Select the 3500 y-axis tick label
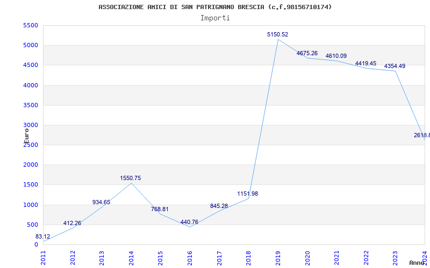This screenshot has height=268, width=430. coord(31,105)
